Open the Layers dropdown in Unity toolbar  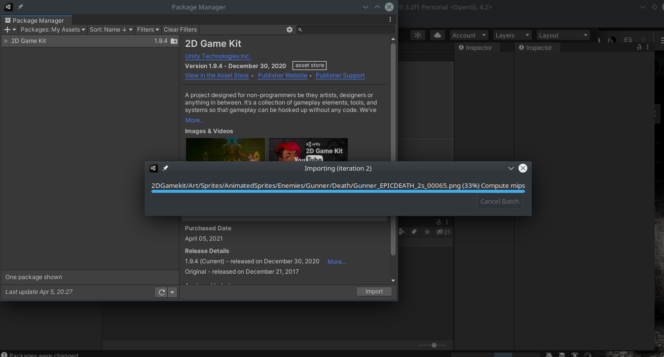tap(513, 36)
